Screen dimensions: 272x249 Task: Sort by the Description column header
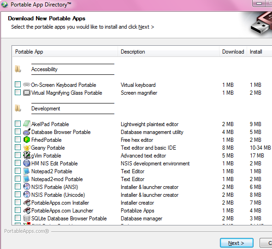point(168,52)
